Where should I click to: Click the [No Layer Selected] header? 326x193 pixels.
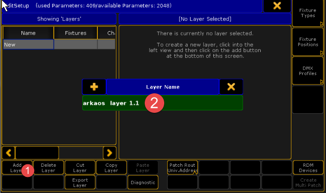205,19
